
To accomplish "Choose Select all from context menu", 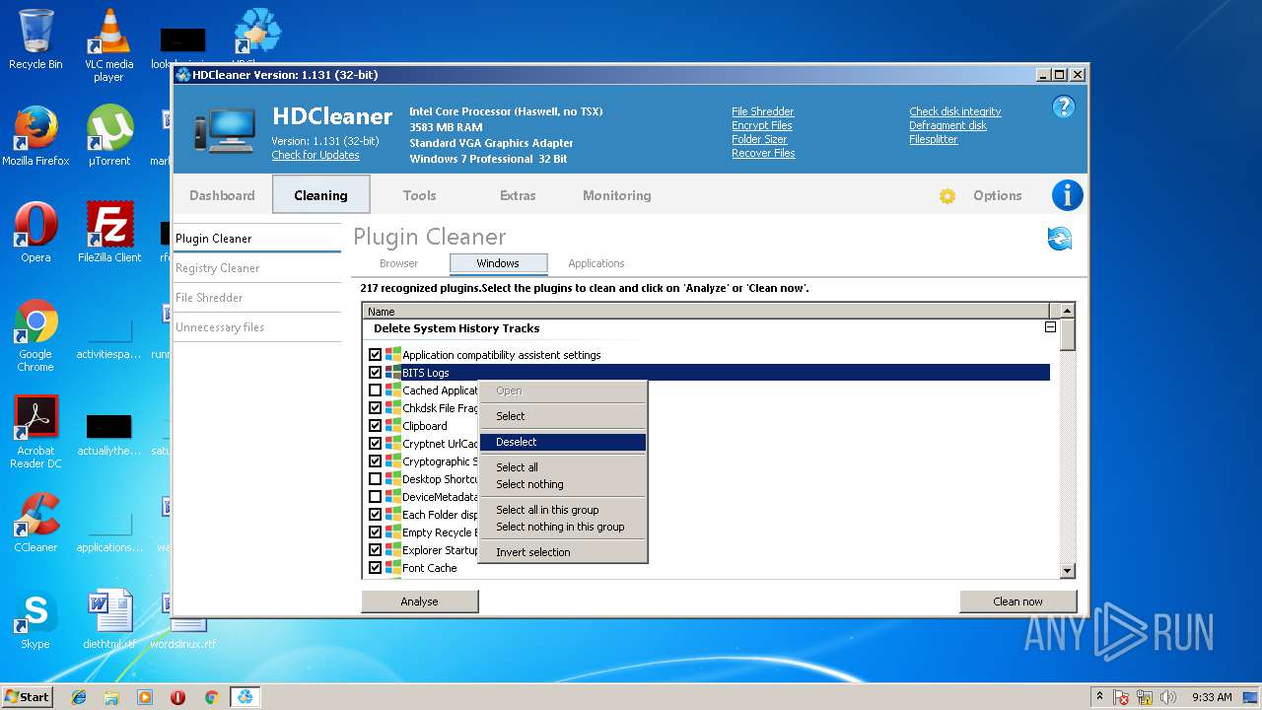I will click(x=563, y=467).
